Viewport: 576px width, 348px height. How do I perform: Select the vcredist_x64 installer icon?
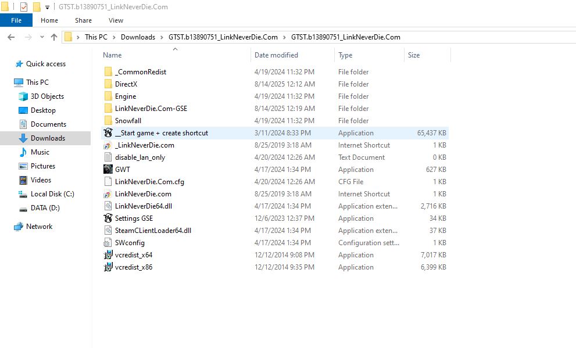coord(108,255)
